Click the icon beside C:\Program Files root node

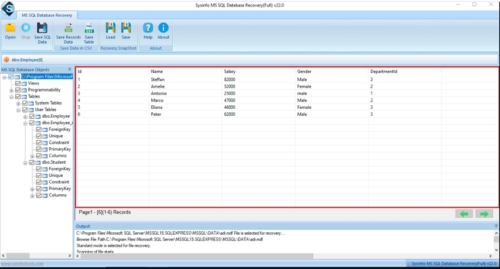(17, 77)
